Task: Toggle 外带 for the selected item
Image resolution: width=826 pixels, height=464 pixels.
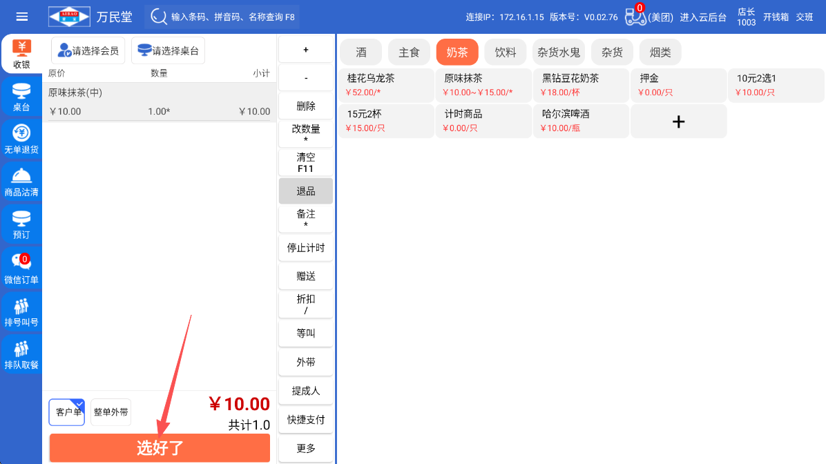Action: tap(306, 362)
